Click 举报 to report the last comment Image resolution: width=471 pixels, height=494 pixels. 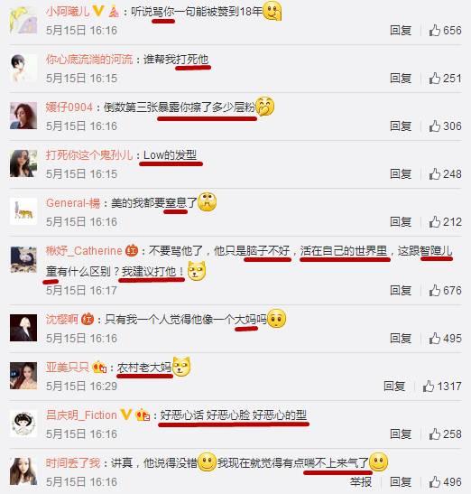361,481
